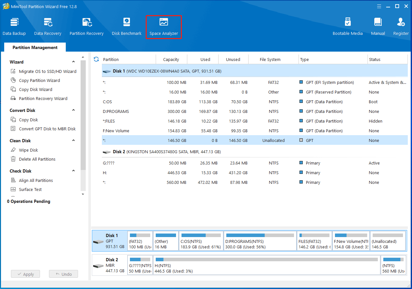Collapse the Check Disk section
This screenshot has width=412, height=289.
click(x=74, y=171)
